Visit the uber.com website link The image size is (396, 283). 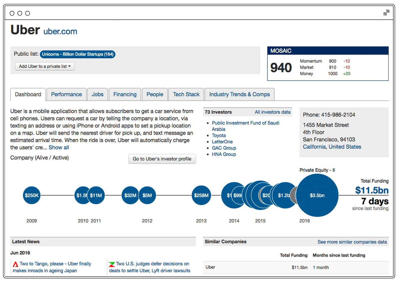point(60,31)
